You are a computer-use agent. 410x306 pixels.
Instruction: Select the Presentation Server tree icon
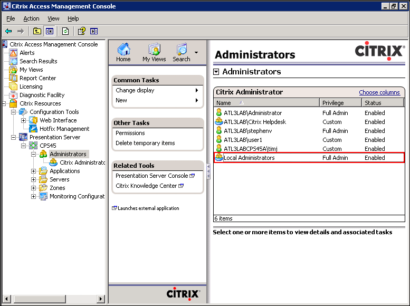(x=23, y=137)
